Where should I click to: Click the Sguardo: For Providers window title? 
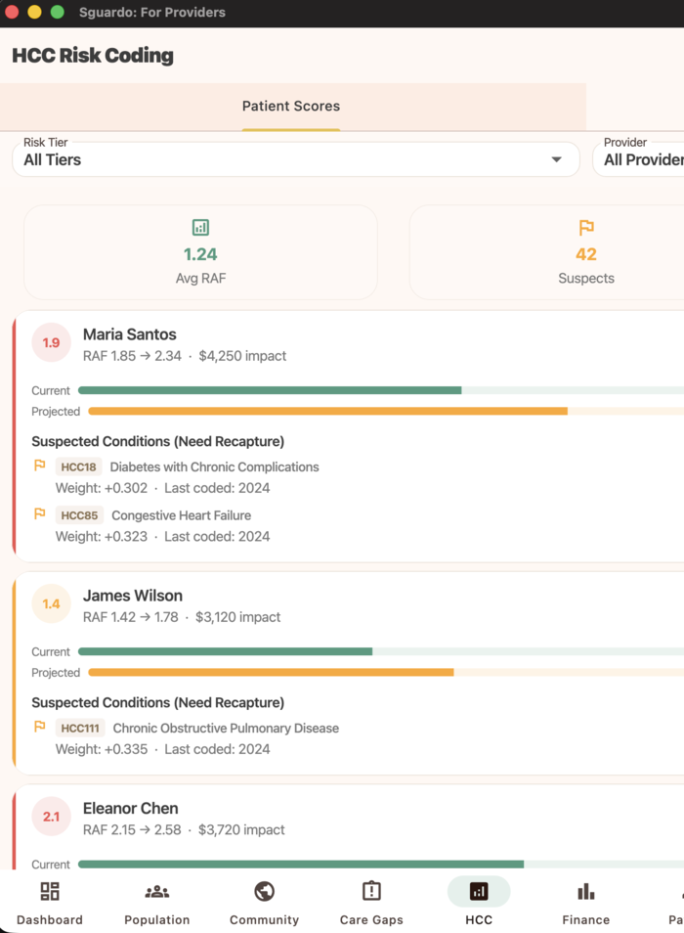tap(152, 12)
